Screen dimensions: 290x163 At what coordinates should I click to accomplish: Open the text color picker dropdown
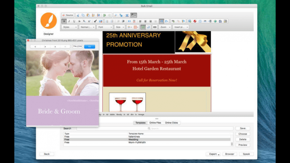(x=130, y=27)
